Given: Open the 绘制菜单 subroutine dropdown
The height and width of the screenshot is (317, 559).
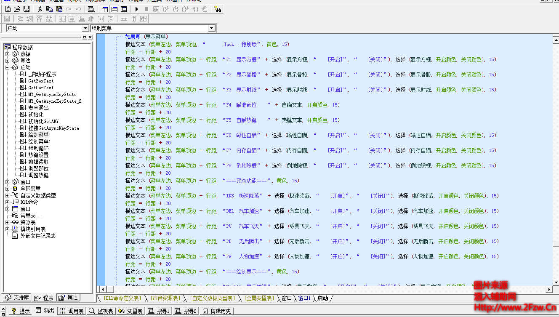Looking at the screenshot, I should [212, 28].
